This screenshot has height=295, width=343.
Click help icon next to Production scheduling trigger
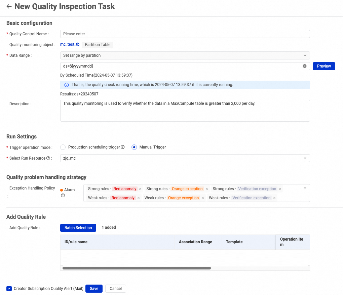coord(123,147)
